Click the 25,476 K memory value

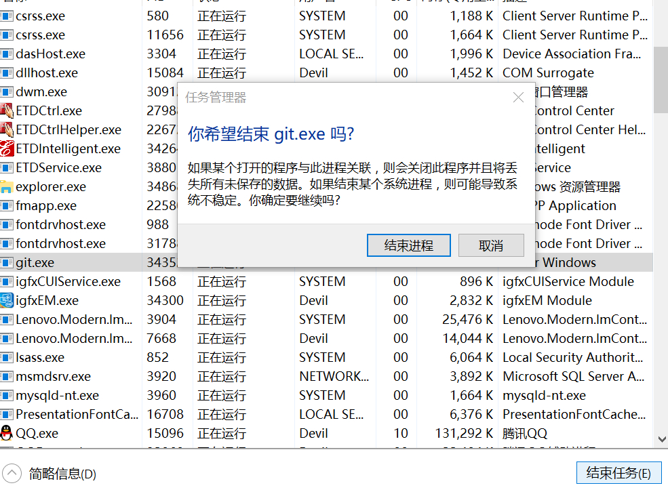[x=467, y=319]
